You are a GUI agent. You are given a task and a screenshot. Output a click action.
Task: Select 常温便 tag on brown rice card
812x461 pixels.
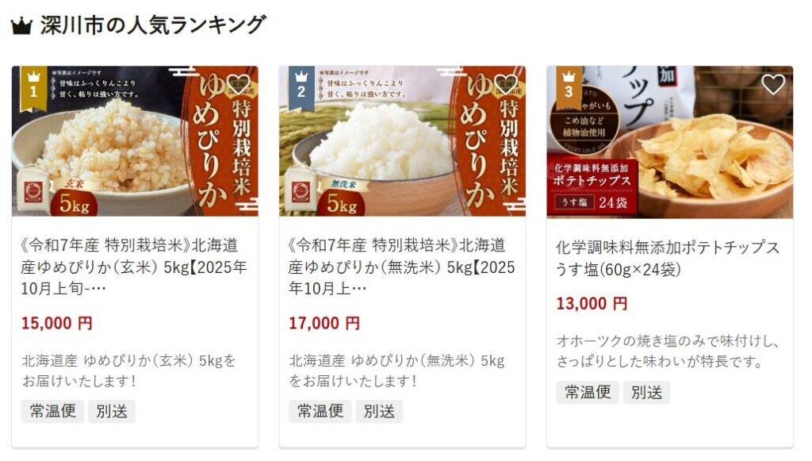52,411
